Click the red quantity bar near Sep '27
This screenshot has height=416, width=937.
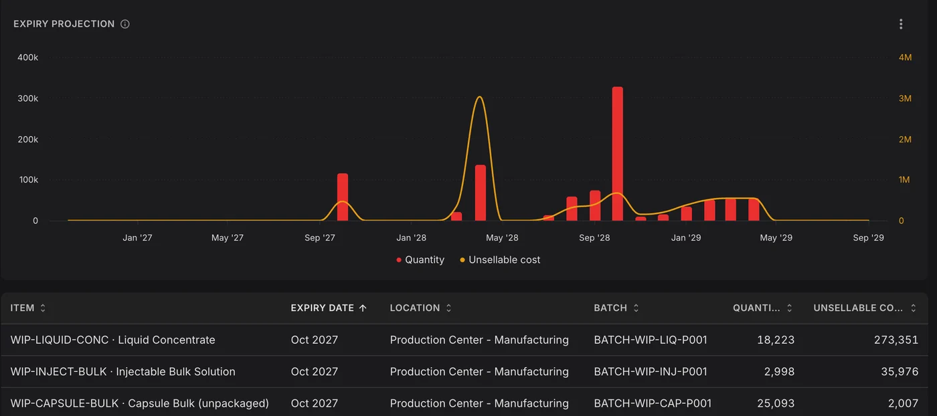point(343,197)
